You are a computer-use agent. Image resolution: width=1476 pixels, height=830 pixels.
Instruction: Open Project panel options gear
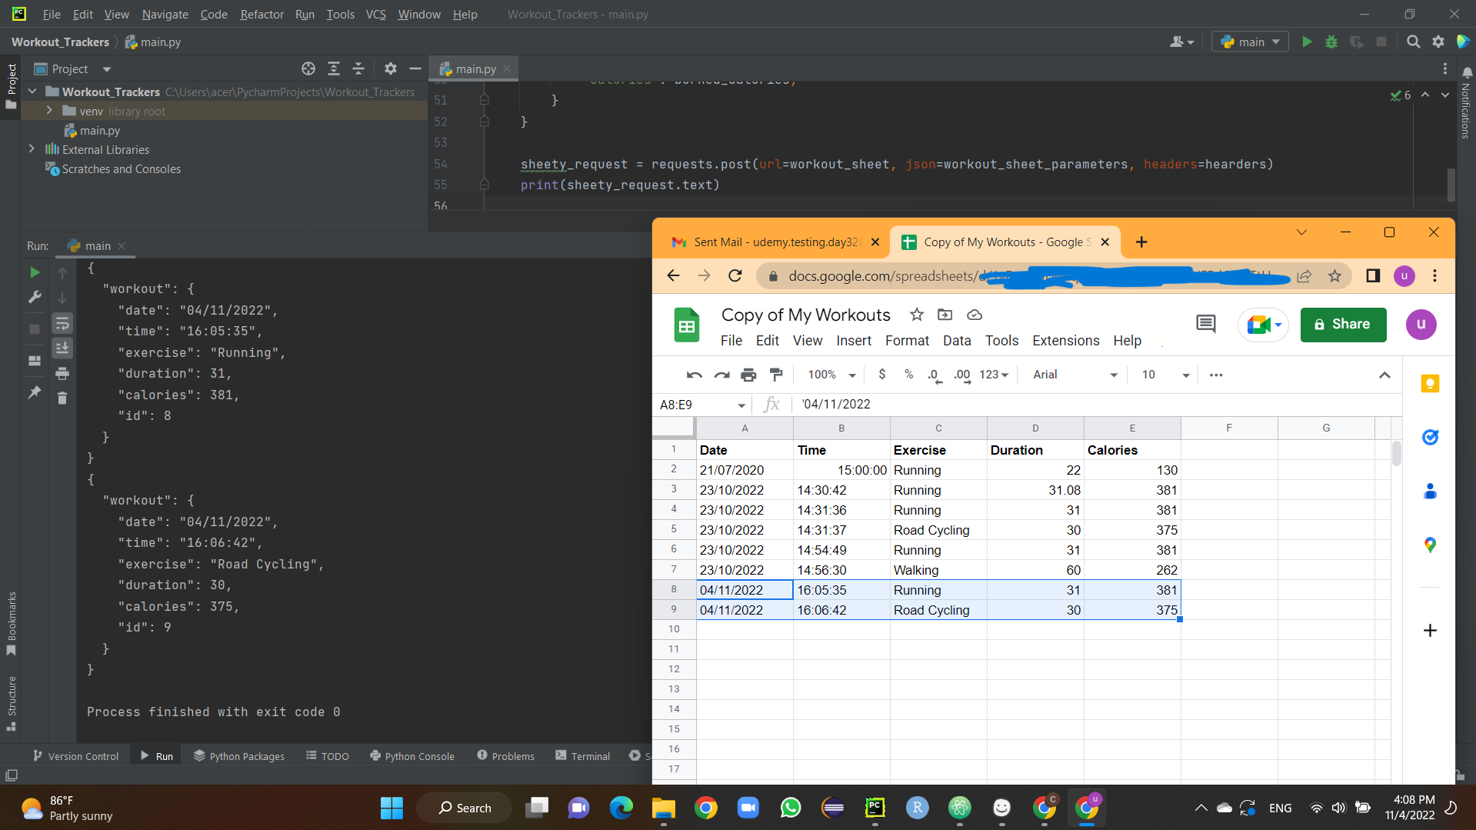coord(391,68)
